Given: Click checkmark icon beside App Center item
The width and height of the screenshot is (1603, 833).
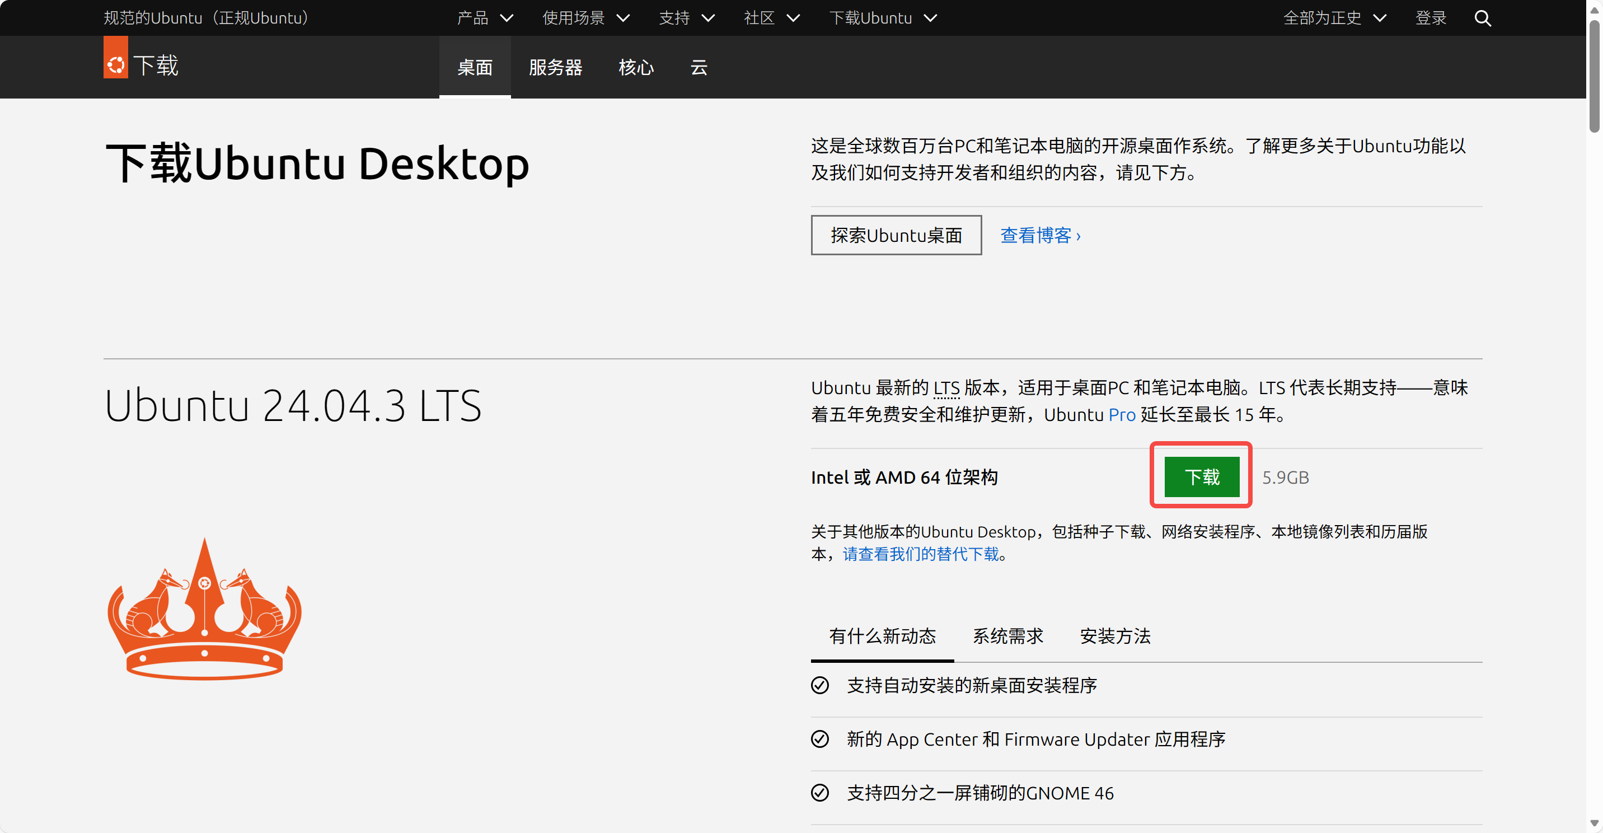Looking at the screenshot, I should click(x=819, y=739).
